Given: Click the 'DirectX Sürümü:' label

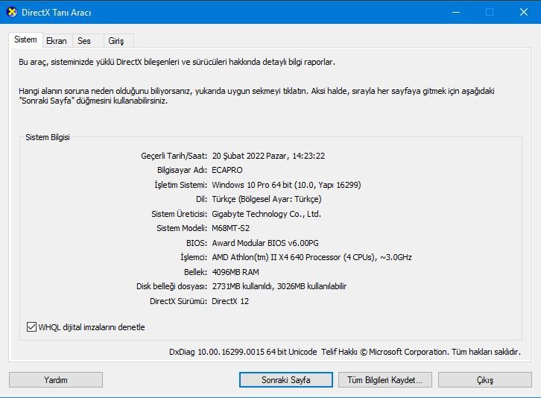Looking at the screenshot, I should [178, 301].
